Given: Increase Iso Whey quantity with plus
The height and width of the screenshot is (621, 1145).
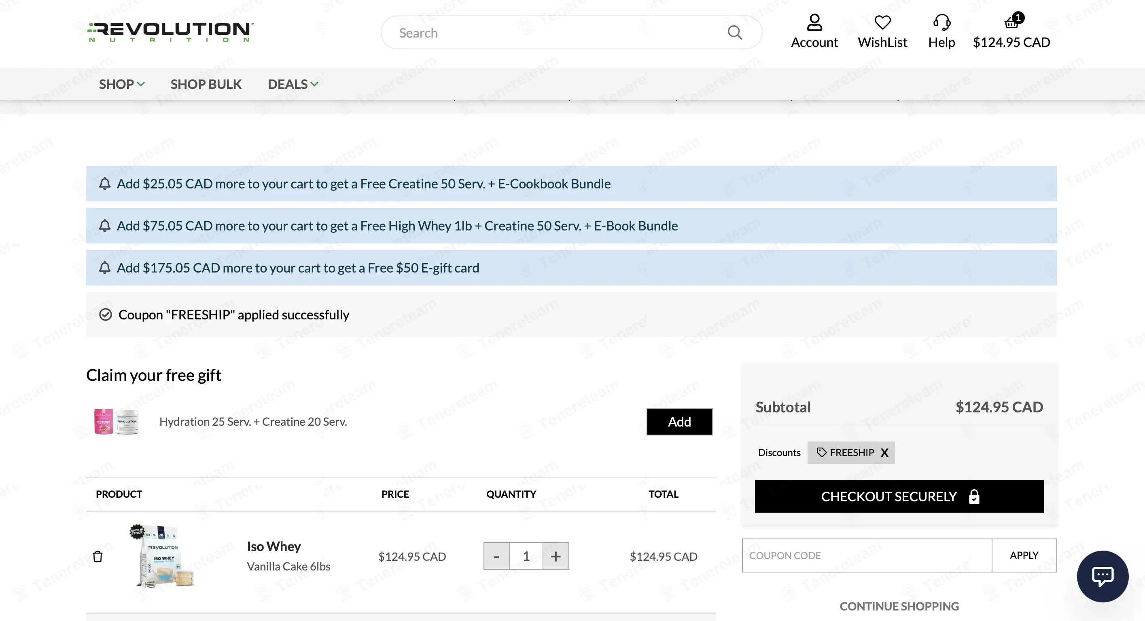Looking at the screenshot, I should (x=556, y=556).
